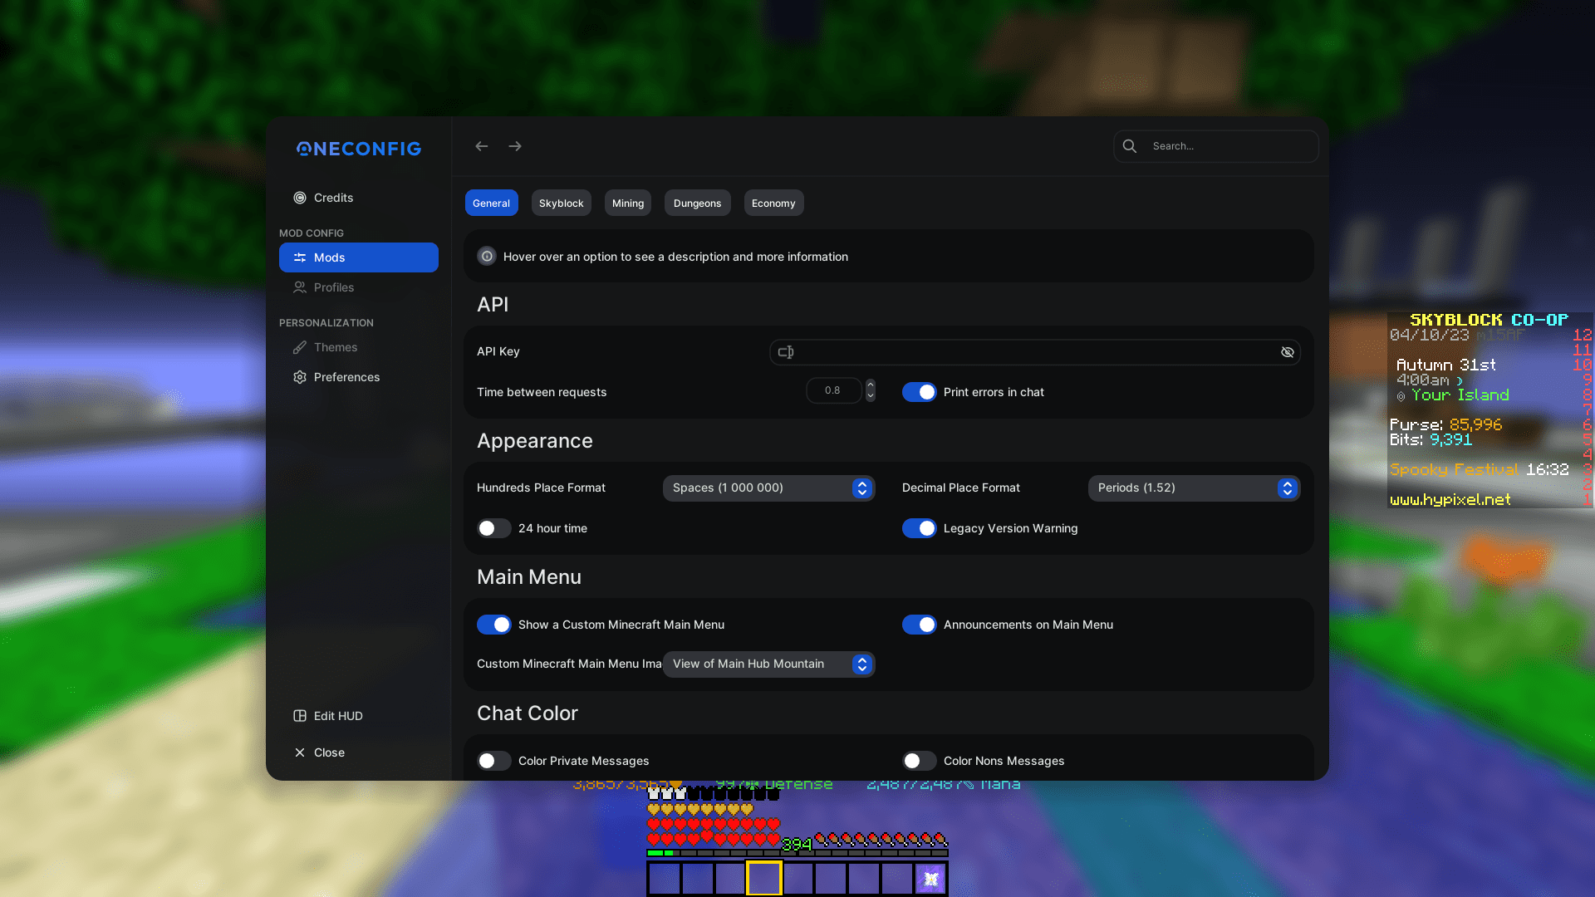Click the Search input field
The height and width of the screenshot is (897, 1595).
pos(1215,146)
